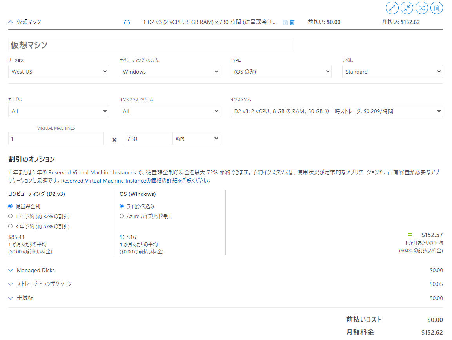The width and height of the screenshot is (452, 340).
Task: Click the multiplication × symbol between the inputs
Action: pyautogui.click(x=114, y=140)
